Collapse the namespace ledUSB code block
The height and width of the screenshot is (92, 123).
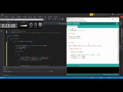pyautogui.click(x=7, y=36)
